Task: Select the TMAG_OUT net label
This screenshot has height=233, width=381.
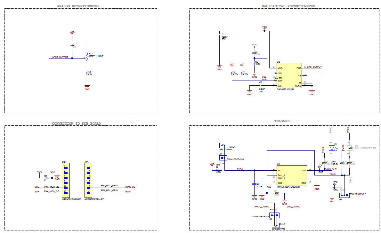Action: point(331,169)
